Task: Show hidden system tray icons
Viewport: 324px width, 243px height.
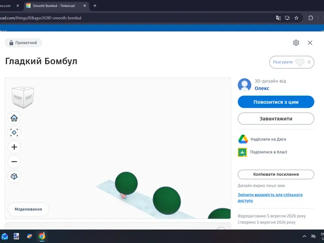Action: 304,236
